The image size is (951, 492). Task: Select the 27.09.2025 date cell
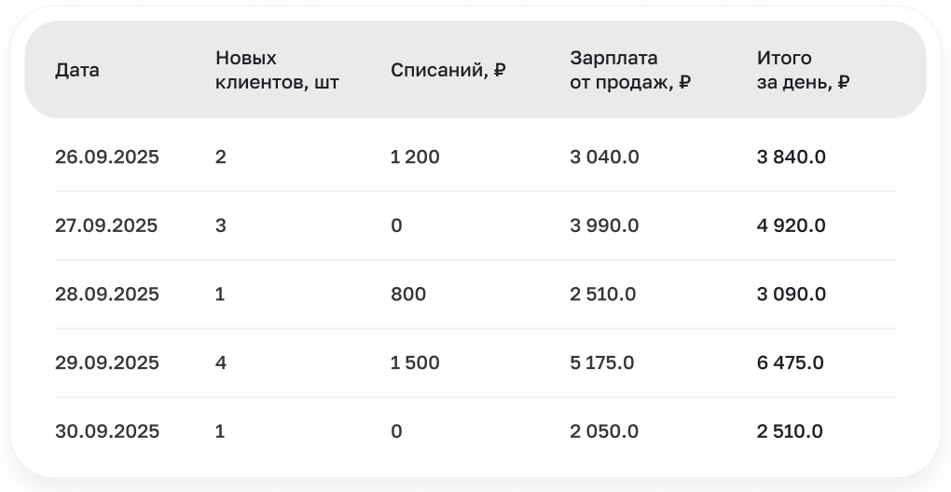pyautogui.click(x=106, y=225)
